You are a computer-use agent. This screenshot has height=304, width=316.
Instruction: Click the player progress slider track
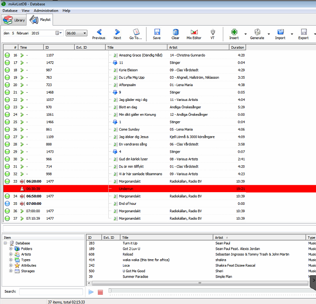(x=209, y=291)
